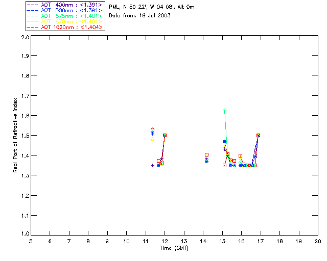Viewport: 327px width, 261px height.
Task: Click the red square marker near 17 GMT
Action: 258,135
